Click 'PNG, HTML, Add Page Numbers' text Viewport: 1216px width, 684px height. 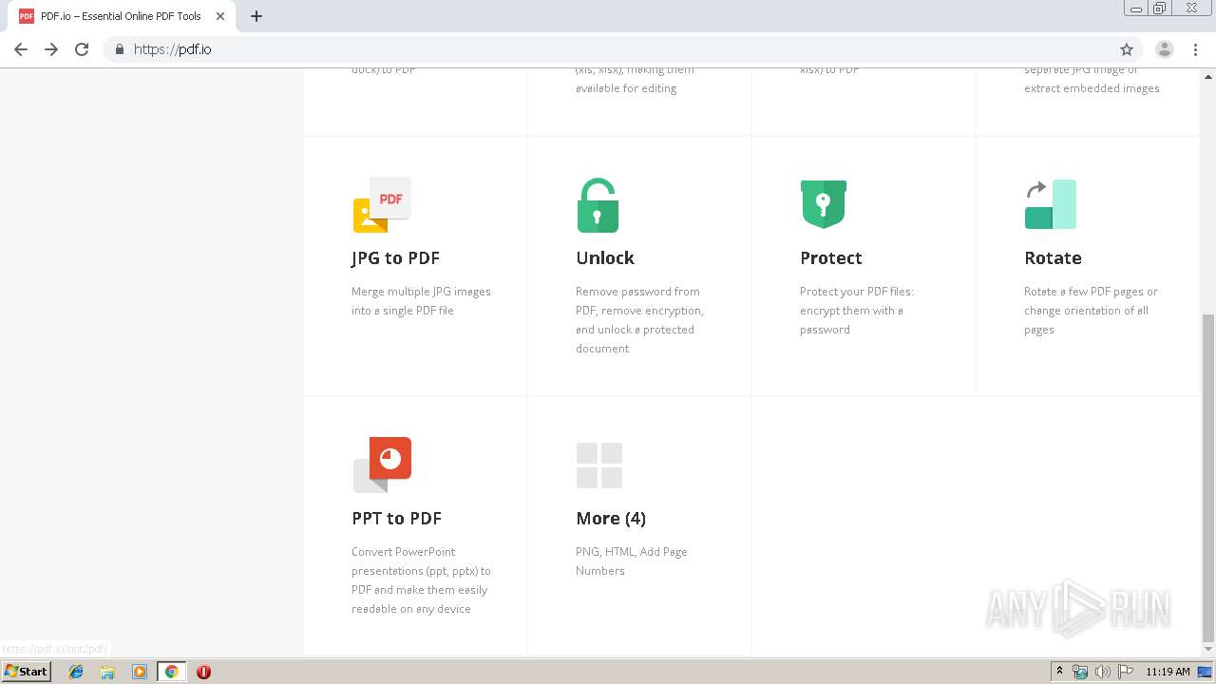click(632, 561)
